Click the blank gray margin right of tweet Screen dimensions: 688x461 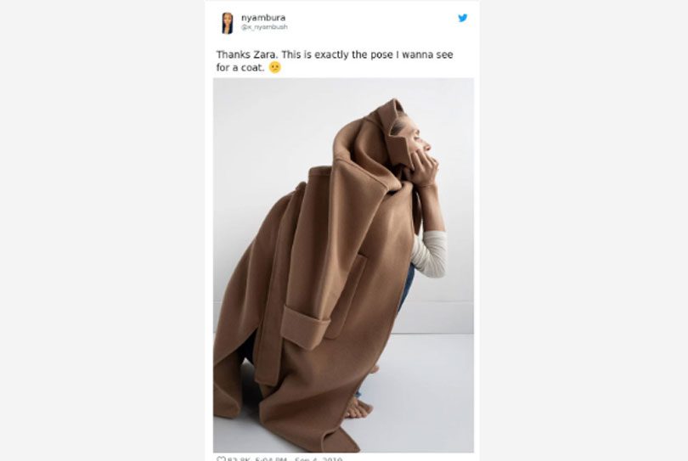pyautogui.click(x=584, y=230)
